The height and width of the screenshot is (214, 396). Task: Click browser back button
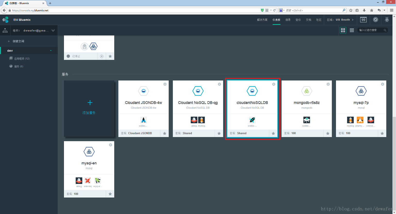(4, 10)
